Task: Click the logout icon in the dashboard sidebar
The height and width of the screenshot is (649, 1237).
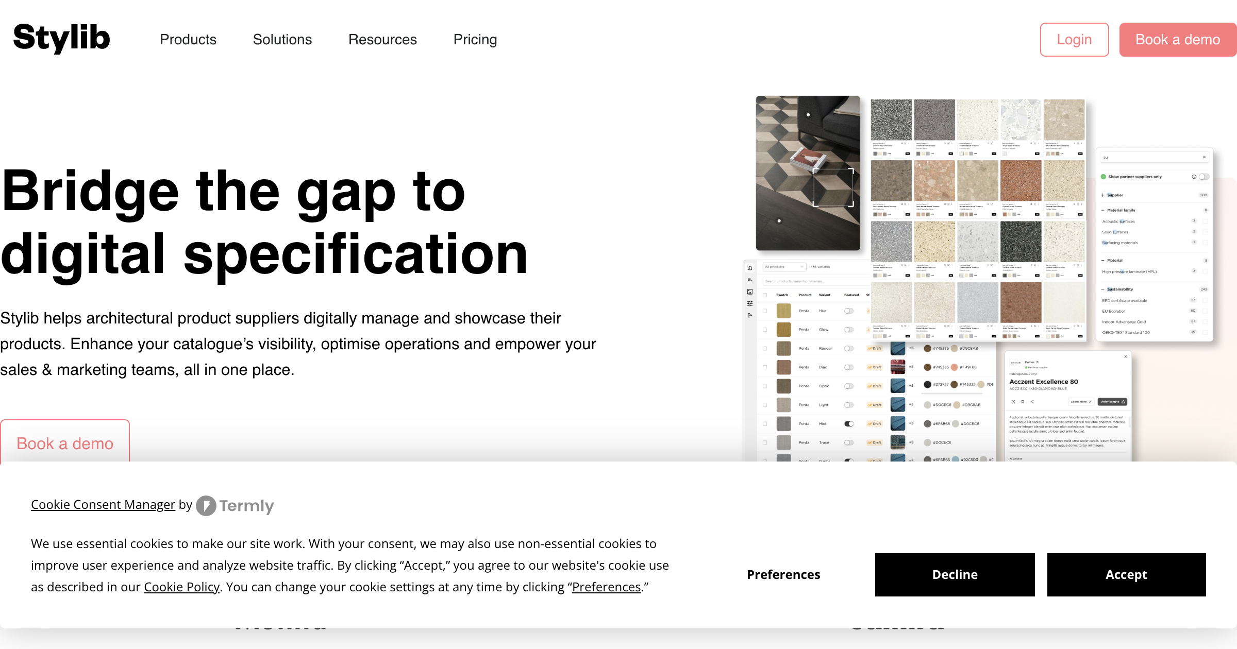Action: pyautogui.click(x=750, y=315)
